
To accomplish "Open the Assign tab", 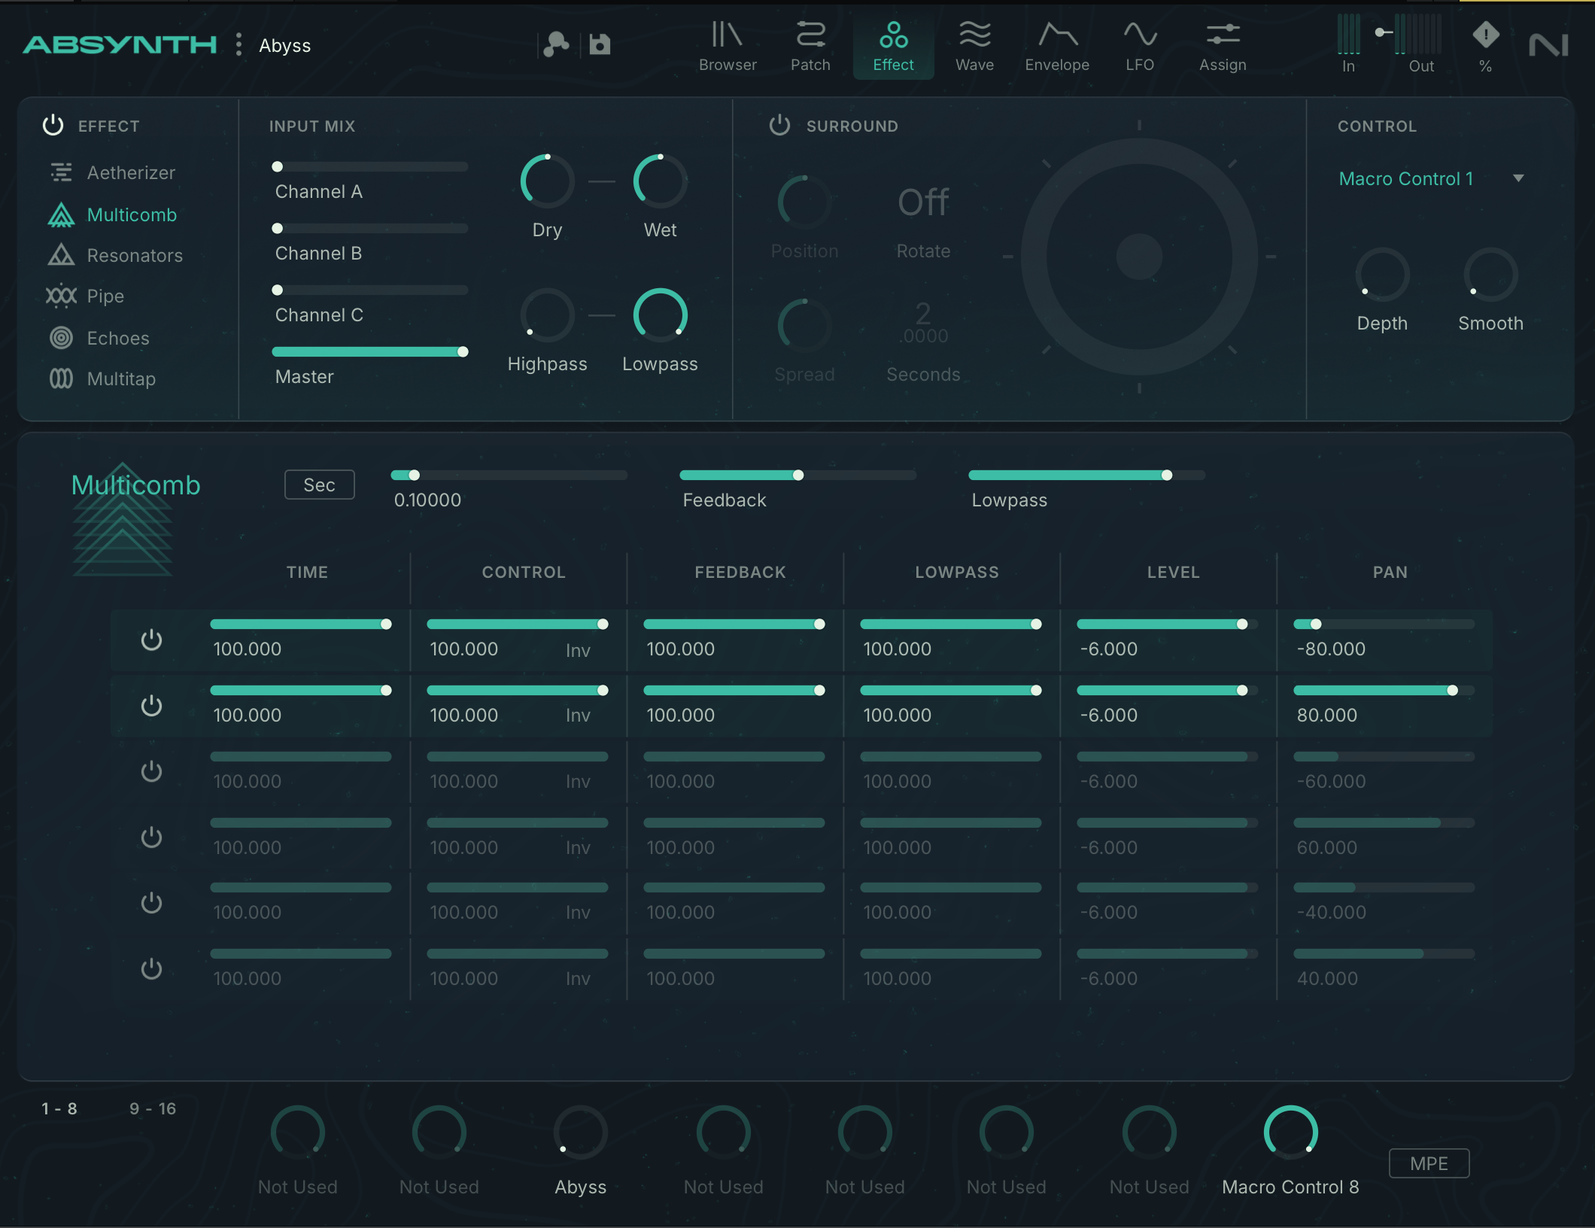I will 1222,47.
